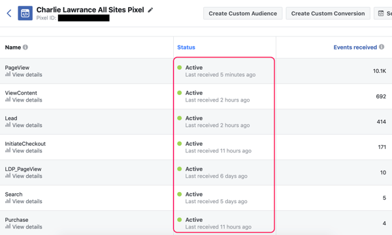Click 'Last received 5 days ago' text

coord(216,201)
